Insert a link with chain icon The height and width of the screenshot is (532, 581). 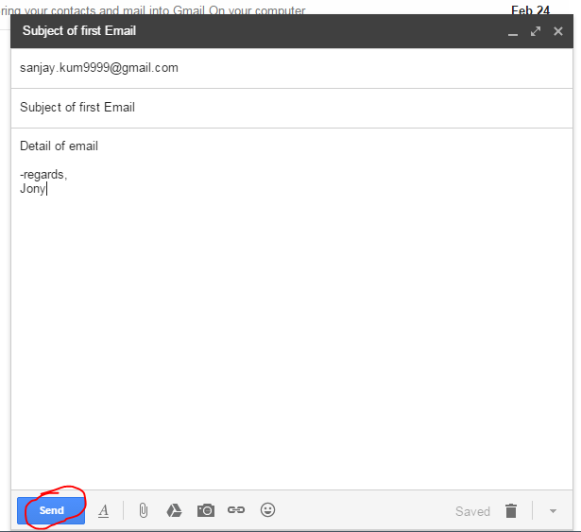pyautogui.click(x=236, y=510)
